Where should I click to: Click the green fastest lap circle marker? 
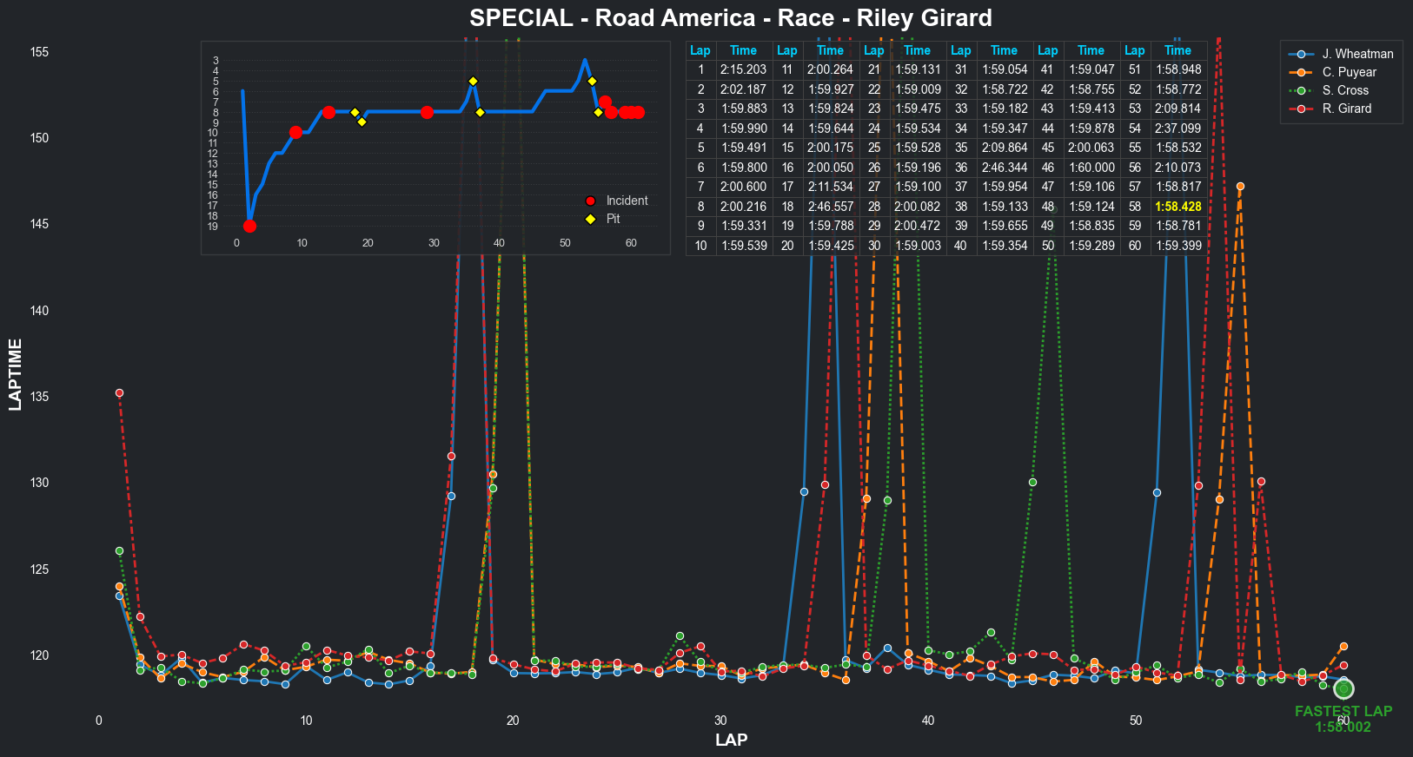click(x=1343, y=688)
